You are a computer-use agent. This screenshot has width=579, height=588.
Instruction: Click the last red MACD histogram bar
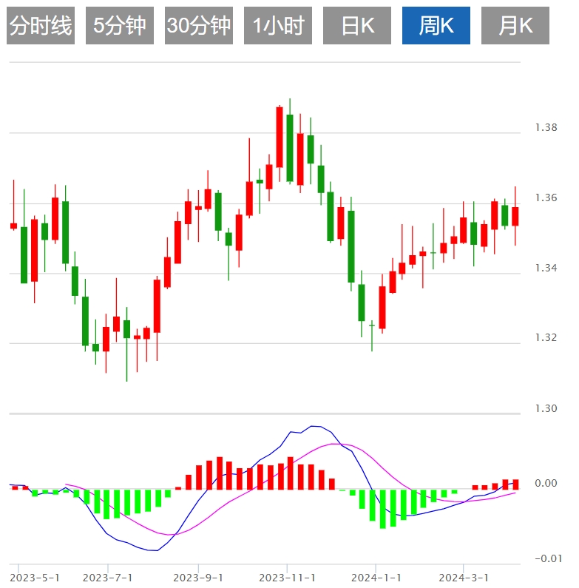coord(515,484)
